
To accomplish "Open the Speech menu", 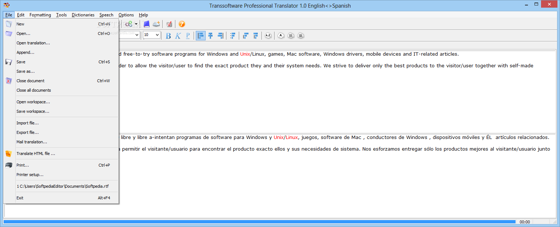I will point(106,15).
